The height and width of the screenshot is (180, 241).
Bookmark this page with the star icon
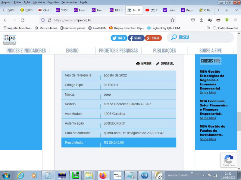(x=172, y=20)
